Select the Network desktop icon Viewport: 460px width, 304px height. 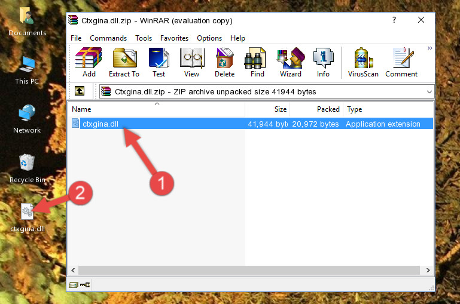pos(27,119)
